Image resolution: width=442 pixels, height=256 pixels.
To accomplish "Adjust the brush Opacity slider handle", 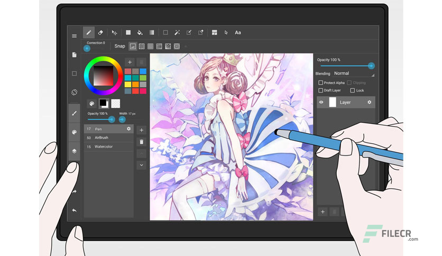I will pyautogui.click(x=112, y=120).
